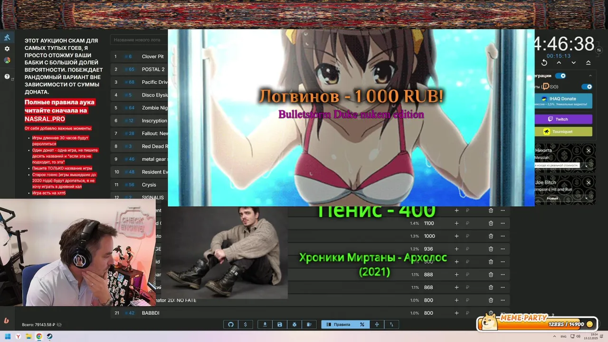Open the Windows Start menu
Screen dimensions: 608x342
pyautogui.click(x=8, y=337)
